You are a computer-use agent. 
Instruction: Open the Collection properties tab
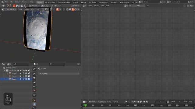(34, 95)
